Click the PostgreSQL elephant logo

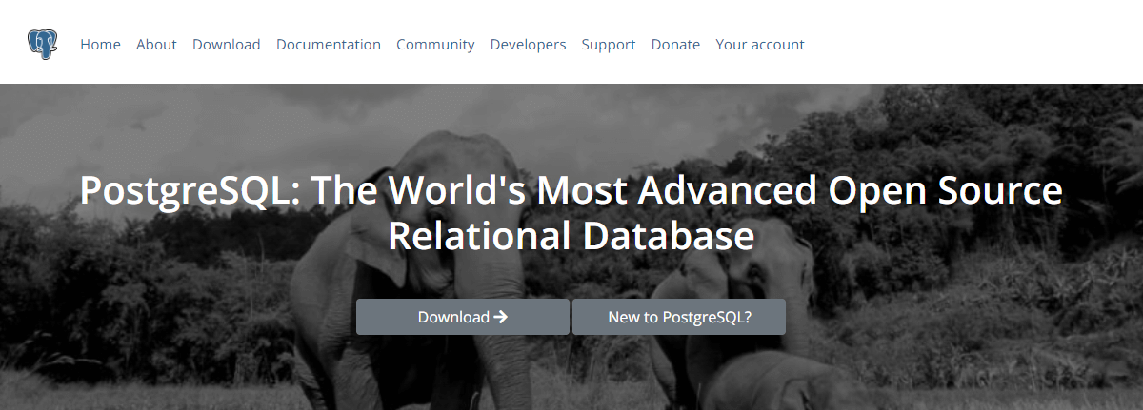(x=42, y=44)
